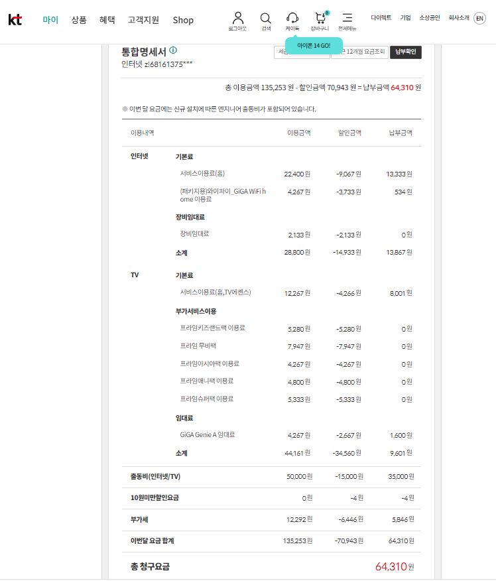Switch language with the EN button

[479, 19]
